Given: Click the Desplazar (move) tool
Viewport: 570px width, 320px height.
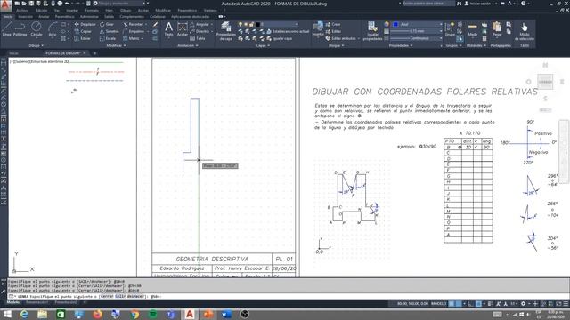Looking at the screenshot, I should pyautogui.click(x=85, y=24).
